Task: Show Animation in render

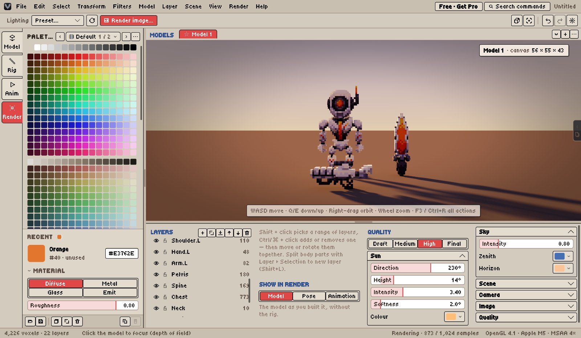Action: [342, 296]
